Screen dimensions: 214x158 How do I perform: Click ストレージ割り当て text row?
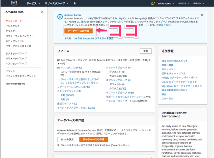pyautogui.click(x=80, y=74)
